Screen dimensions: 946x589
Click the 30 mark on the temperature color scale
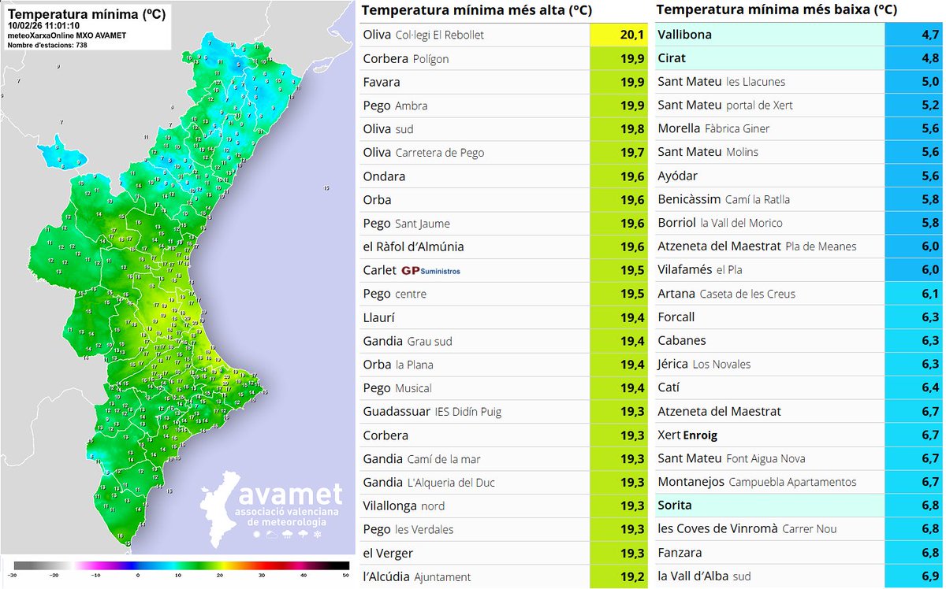point(263,576)
